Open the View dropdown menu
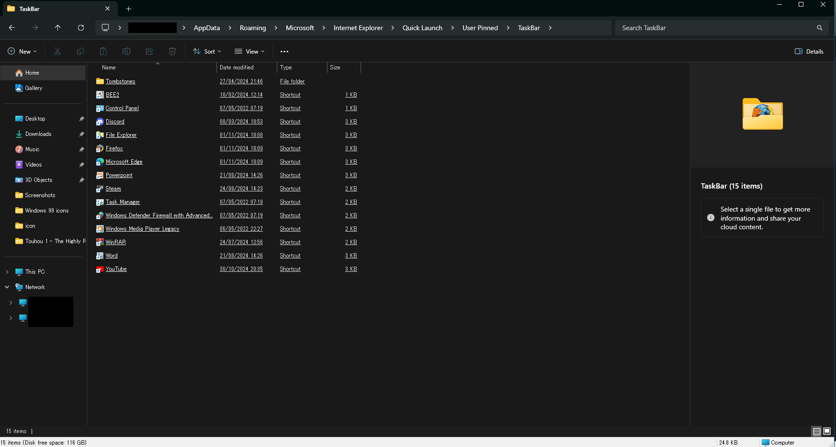836x447 pixels. click(249, 51)
